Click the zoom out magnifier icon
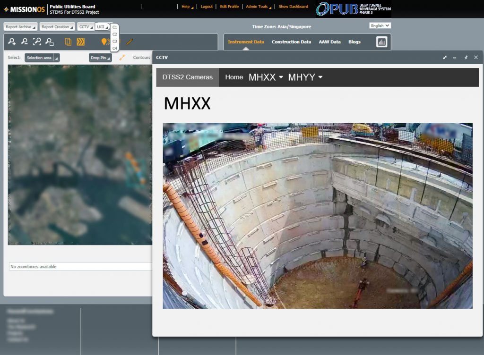The width and height of the screenshot is (484, 355). (24, 42)
